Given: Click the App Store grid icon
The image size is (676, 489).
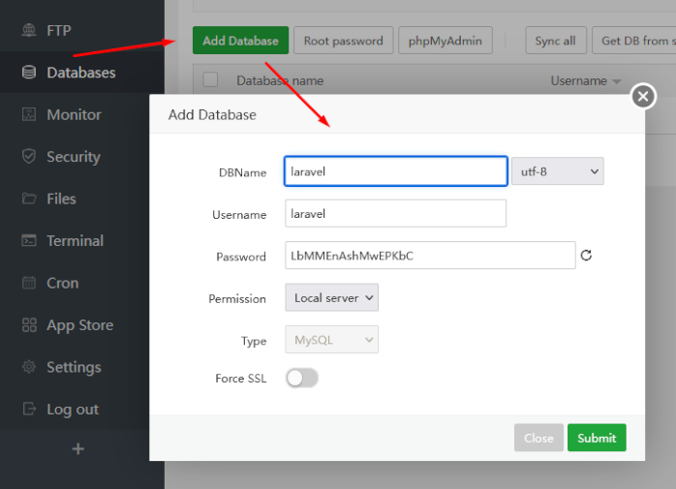Looking at the screenshot, I should (x=29, y=325).
